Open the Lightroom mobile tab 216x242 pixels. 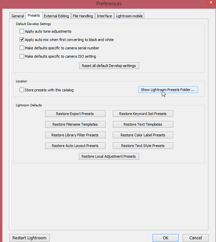click(129, 16)
